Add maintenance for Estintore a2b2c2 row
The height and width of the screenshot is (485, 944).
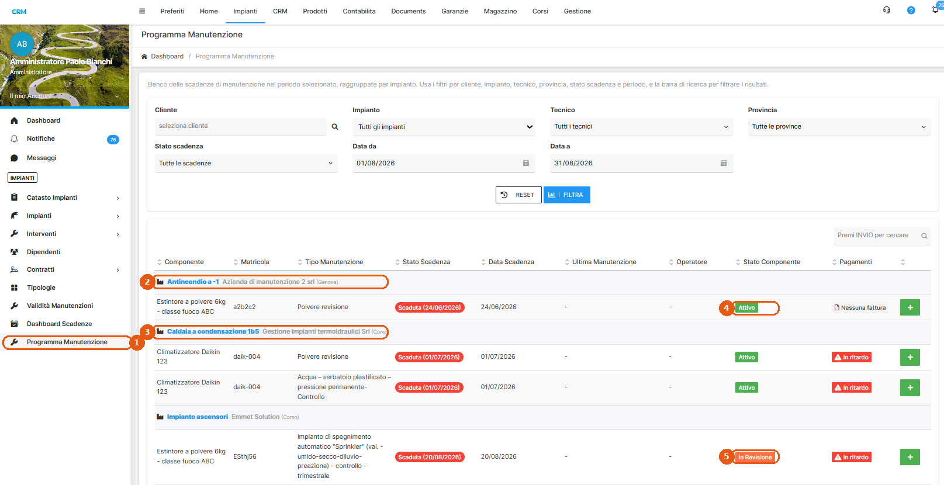(910, 307)
